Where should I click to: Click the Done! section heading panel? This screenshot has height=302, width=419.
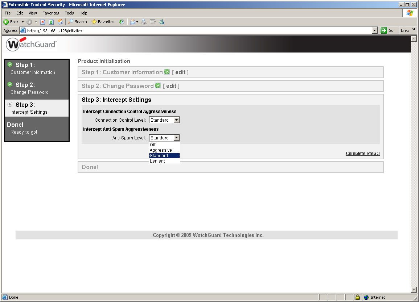point(231,167)
